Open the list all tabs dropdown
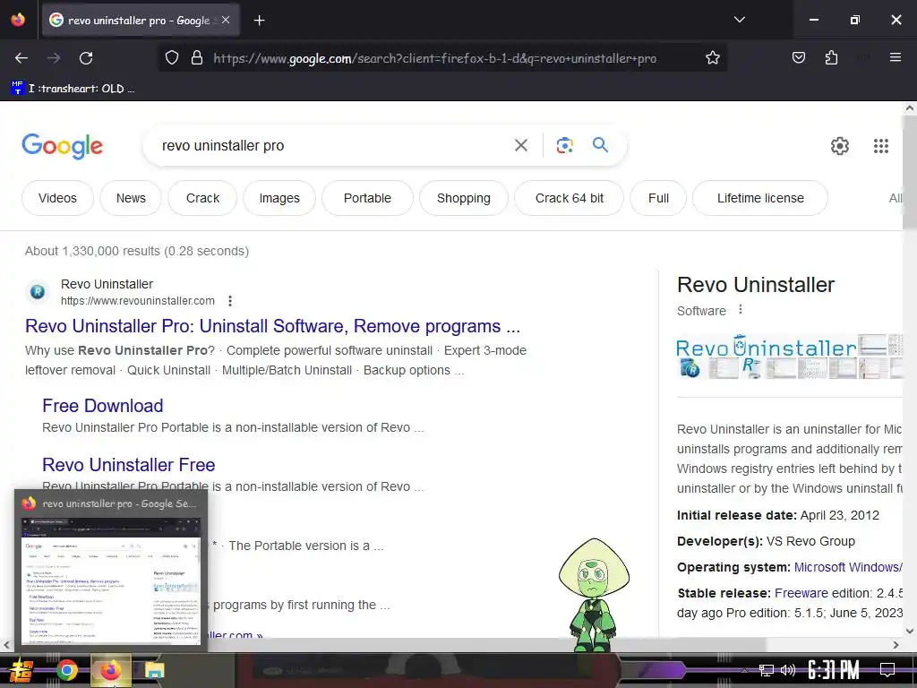The height and width of the screenshot is (688, 917). pyautogui.click(x=739, y=20)
